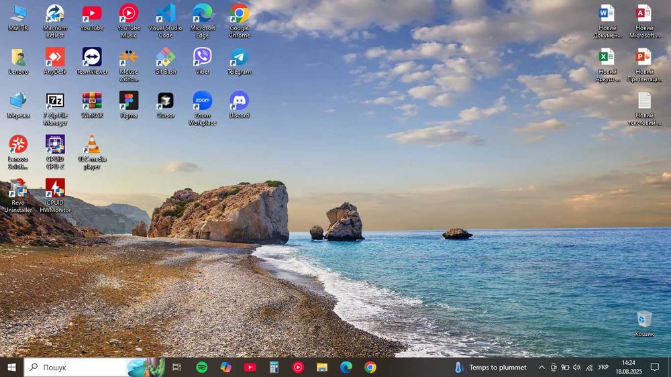Launch Google Chrome from the taskbar

click(370, 367)
